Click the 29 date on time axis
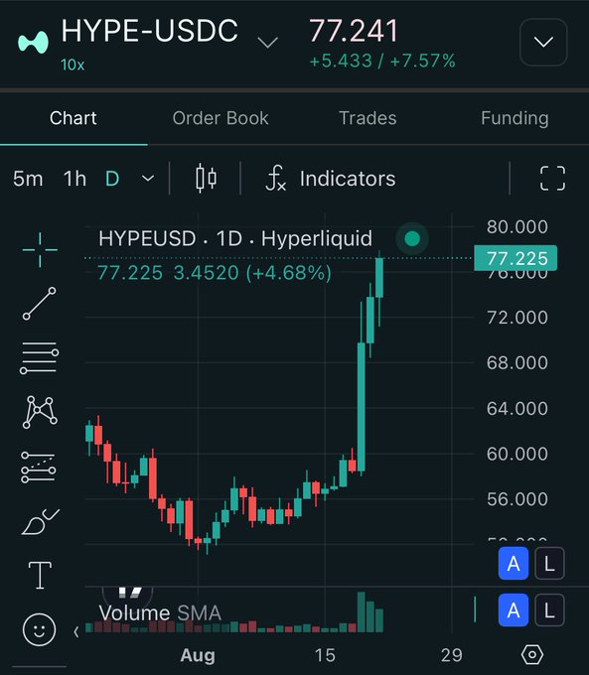Image resolution: width=589 pixels, height=675 pixels. pos(452,655)
